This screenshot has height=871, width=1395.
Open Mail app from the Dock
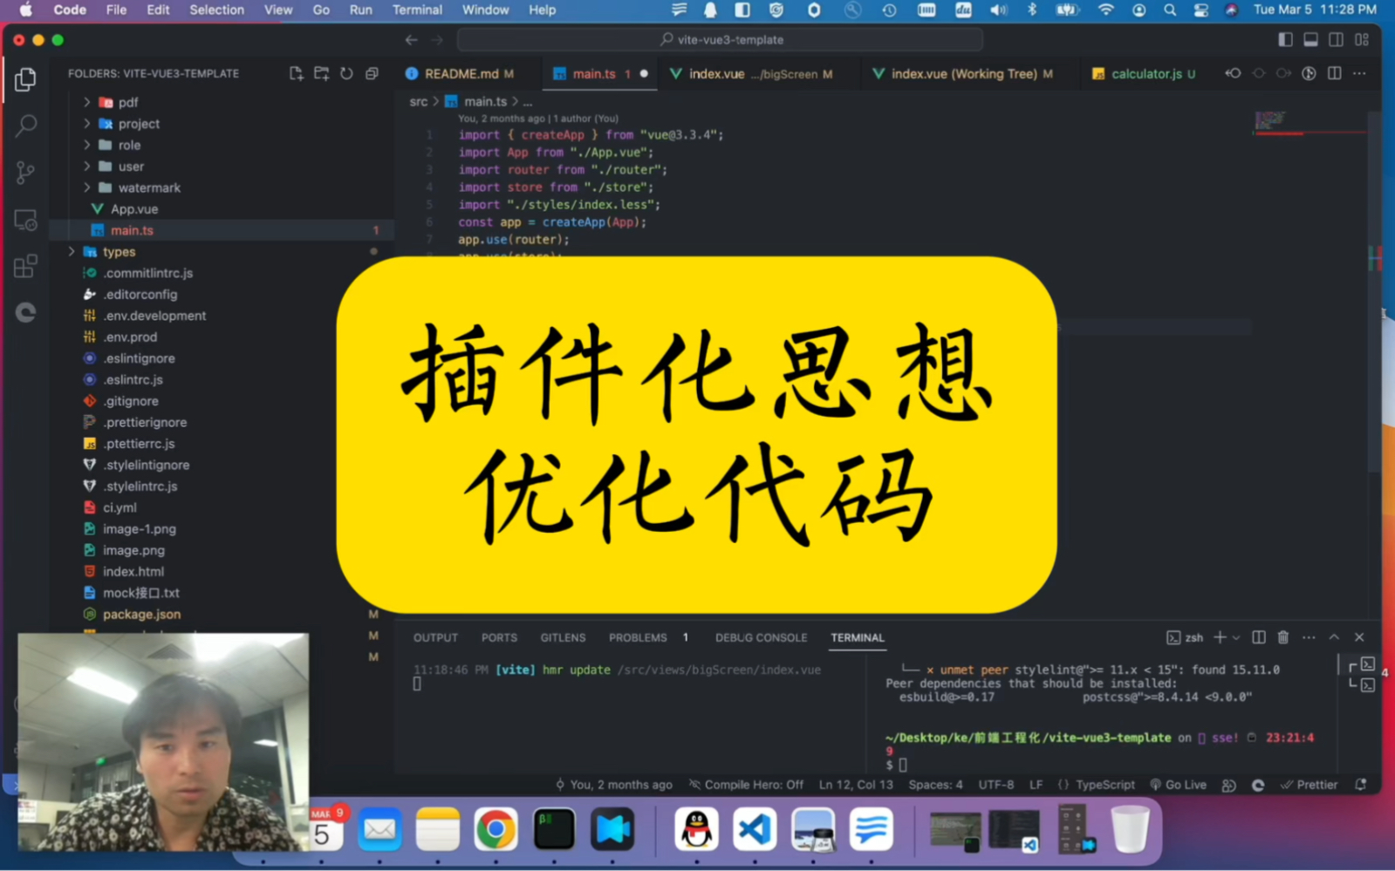tap(380, 829)
